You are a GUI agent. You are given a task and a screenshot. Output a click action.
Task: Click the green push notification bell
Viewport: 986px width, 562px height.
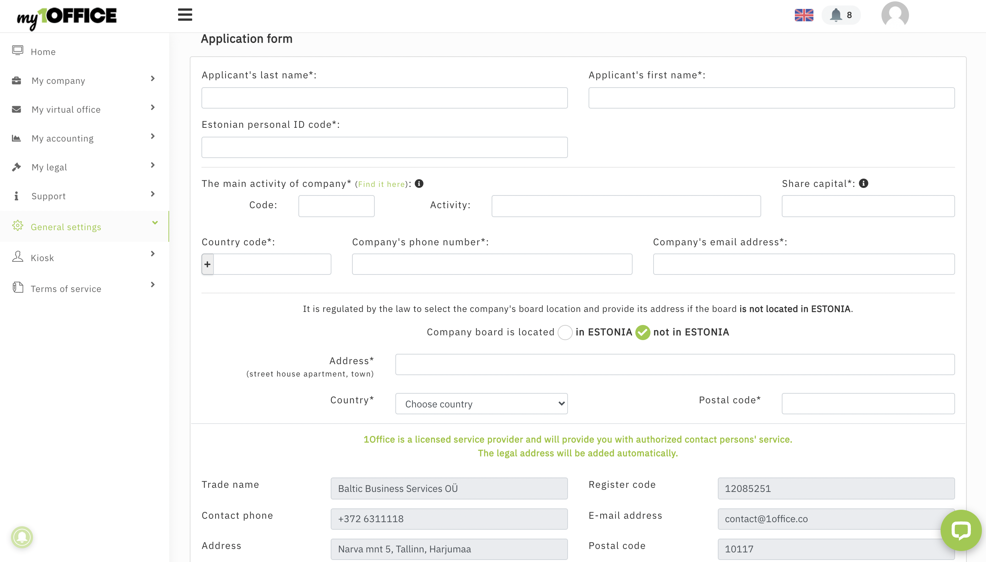pyautogui.click(x=22, y=537)
